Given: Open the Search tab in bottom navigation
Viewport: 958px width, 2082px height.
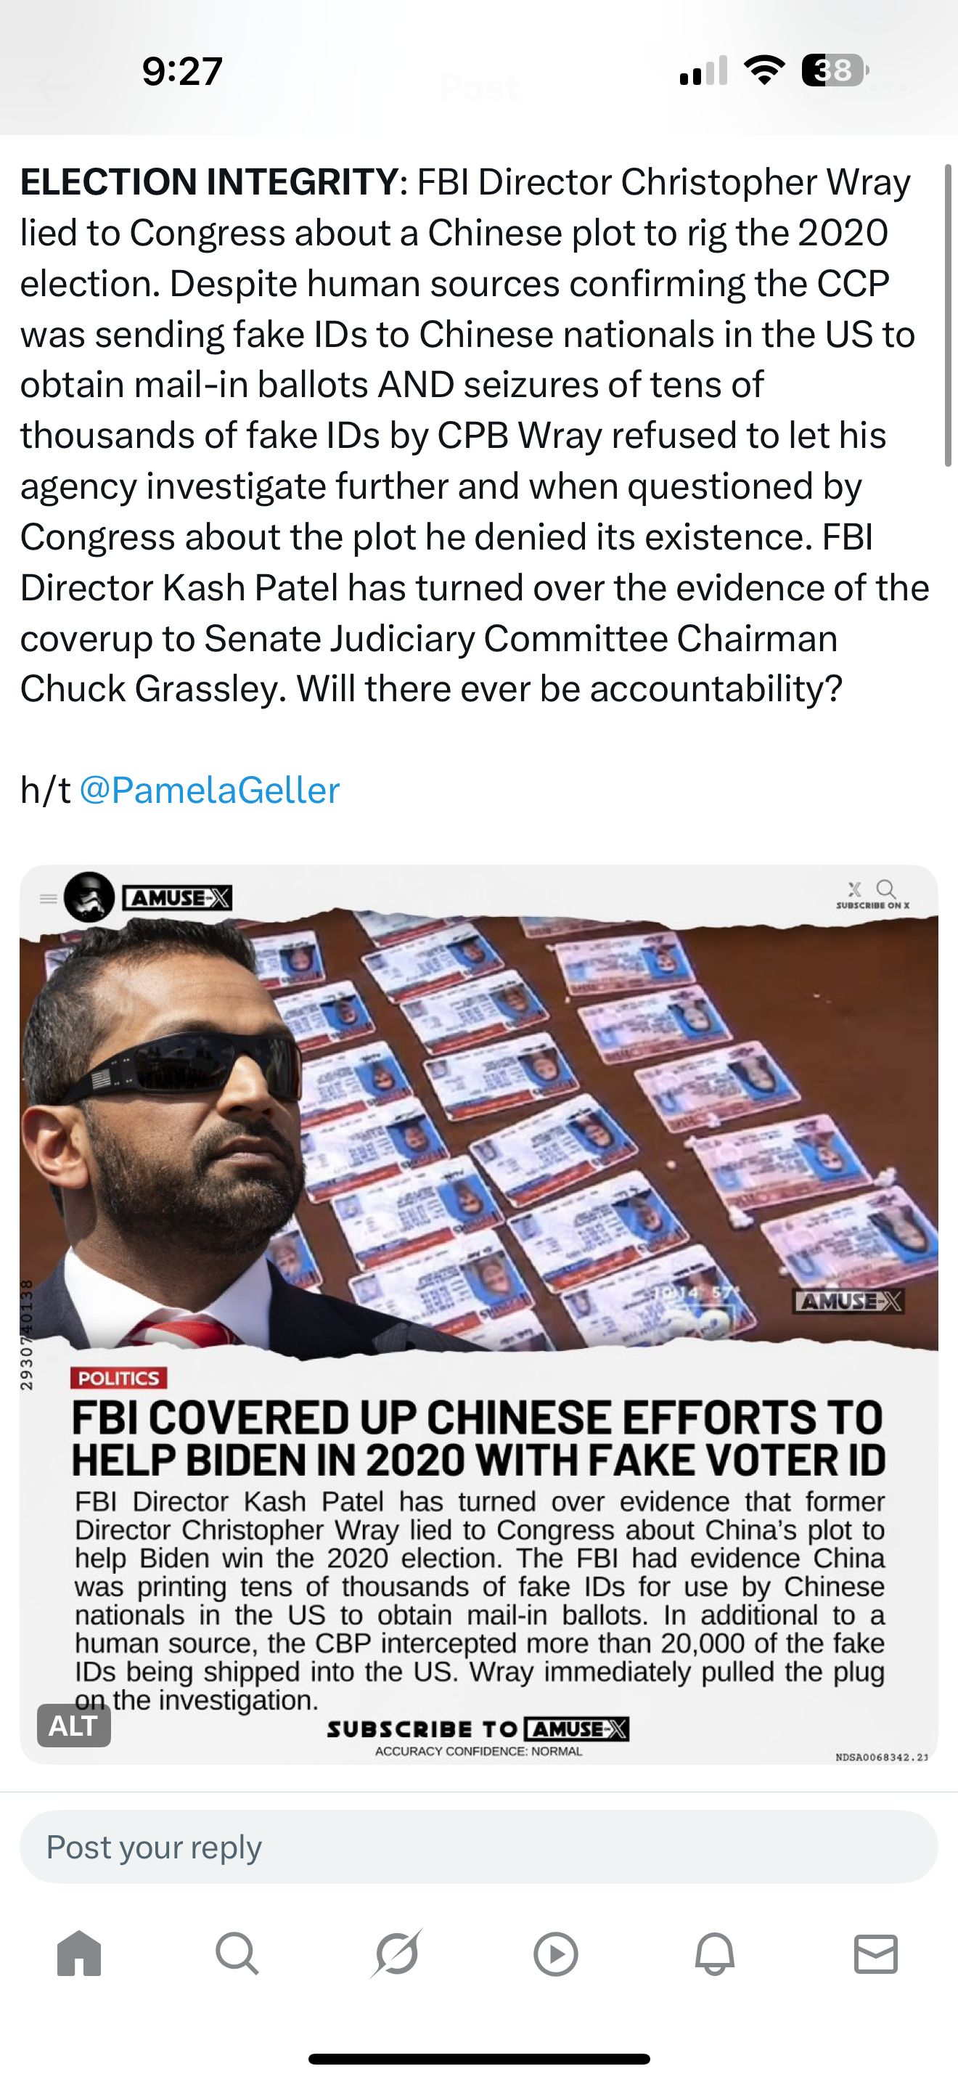Looking at the screenshot, I should click(x=237, y=1954).
